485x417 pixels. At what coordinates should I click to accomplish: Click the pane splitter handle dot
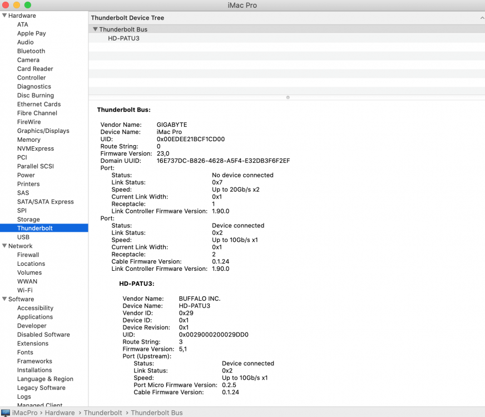pos(288,97)
